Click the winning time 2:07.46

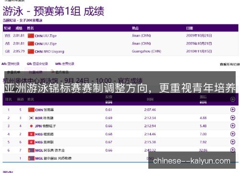coord(150,109)
